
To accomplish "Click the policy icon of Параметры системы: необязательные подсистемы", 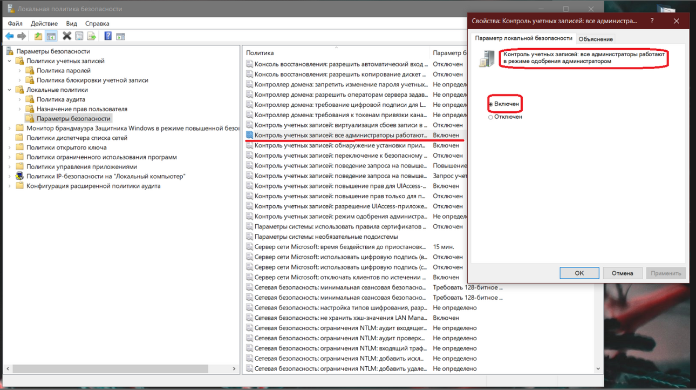I will tap(249, 237).
